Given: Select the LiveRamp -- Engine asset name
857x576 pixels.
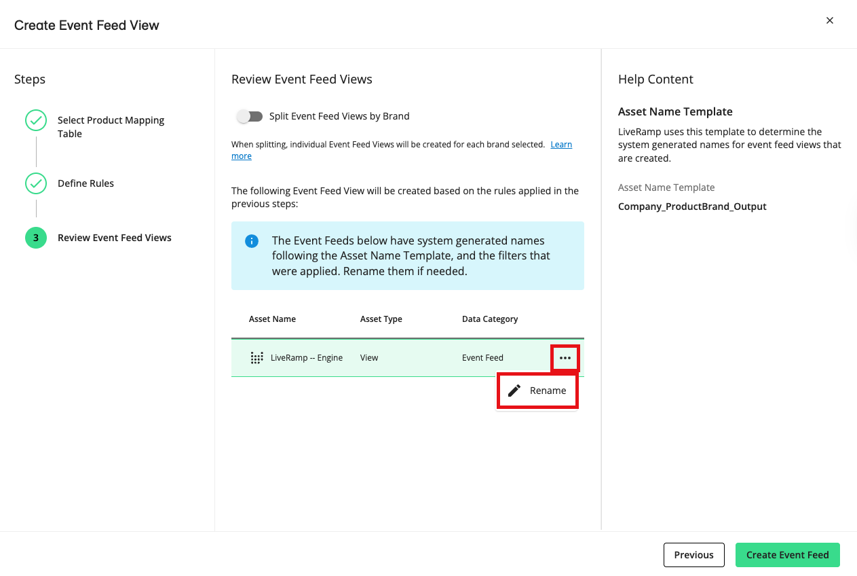Looking at the screenshot, I should point(306,358).
